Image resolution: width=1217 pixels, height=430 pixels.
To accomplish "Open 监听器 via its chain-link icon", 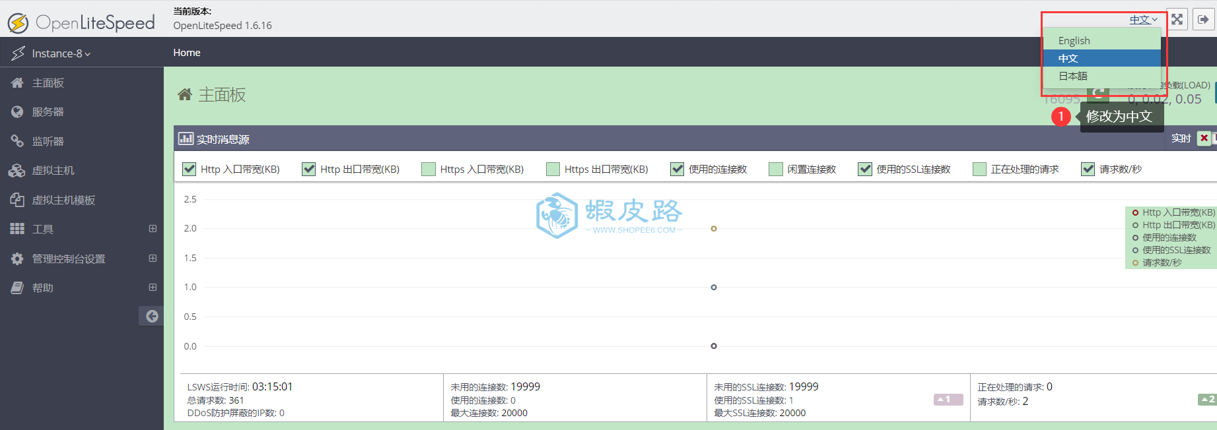I will pos(17,140).
